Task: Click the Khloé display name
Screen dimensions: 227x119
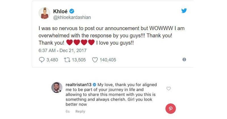Action: coord(61,12)
